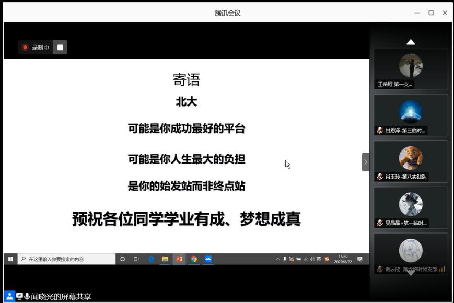Open Google Chrome in the taskbar
454x303 pixels.
194,259
